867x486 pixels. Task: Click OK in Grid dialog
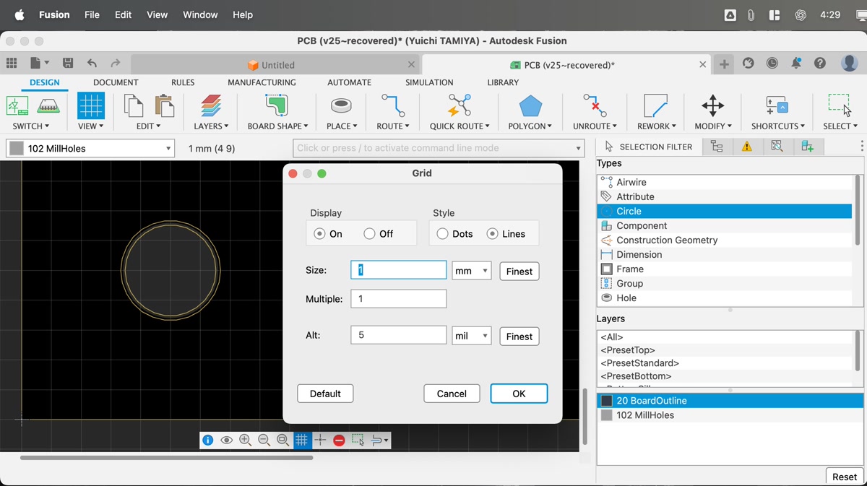519,394
